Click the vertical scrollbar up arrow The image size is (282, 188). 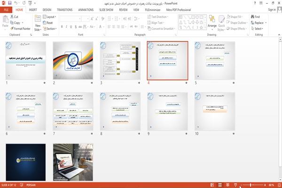281,39
